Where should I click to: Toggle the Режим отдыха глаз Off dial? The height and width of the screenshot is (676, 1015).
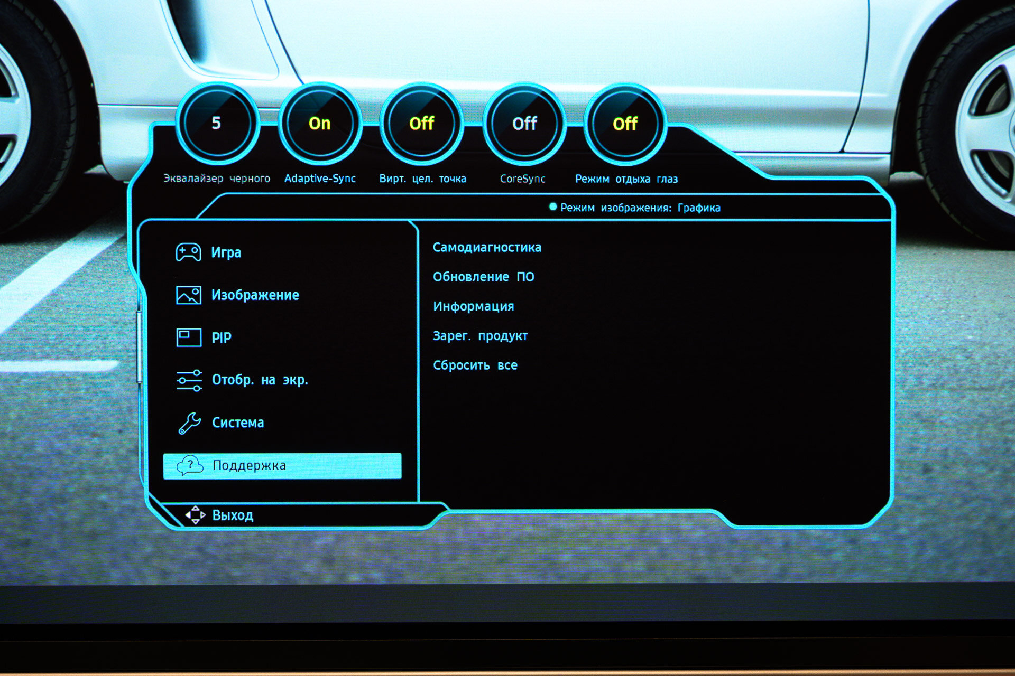[x=625, y=124]
